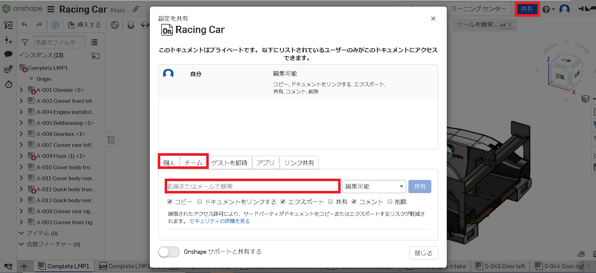
Task: Select the 個人 tab
Action: (x=169, y=163)
